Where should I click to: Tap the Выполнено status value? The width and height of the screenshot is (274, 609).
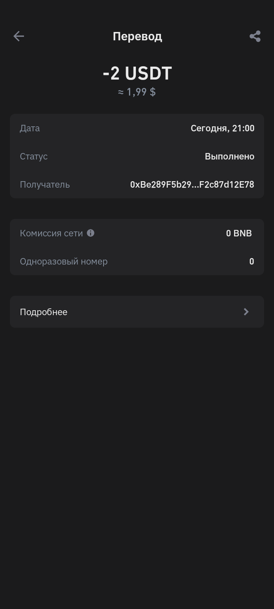click(x=229, y=156)
